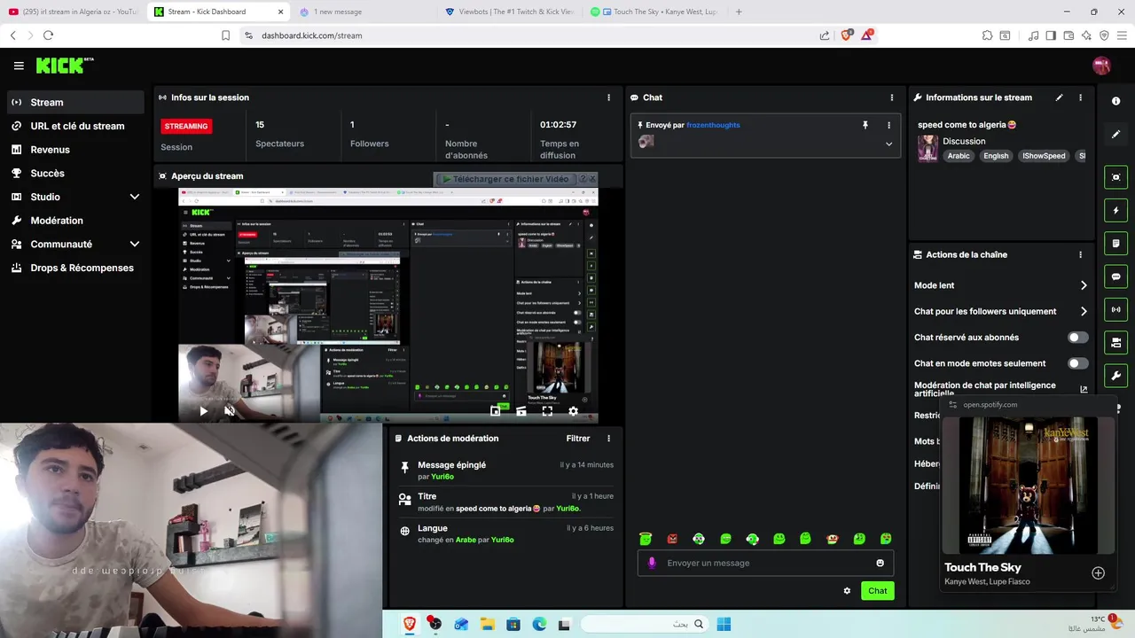Click the lightning bolt icon in right rail
Viewport: 1135px width, 638px height.
coord(1115,211)
